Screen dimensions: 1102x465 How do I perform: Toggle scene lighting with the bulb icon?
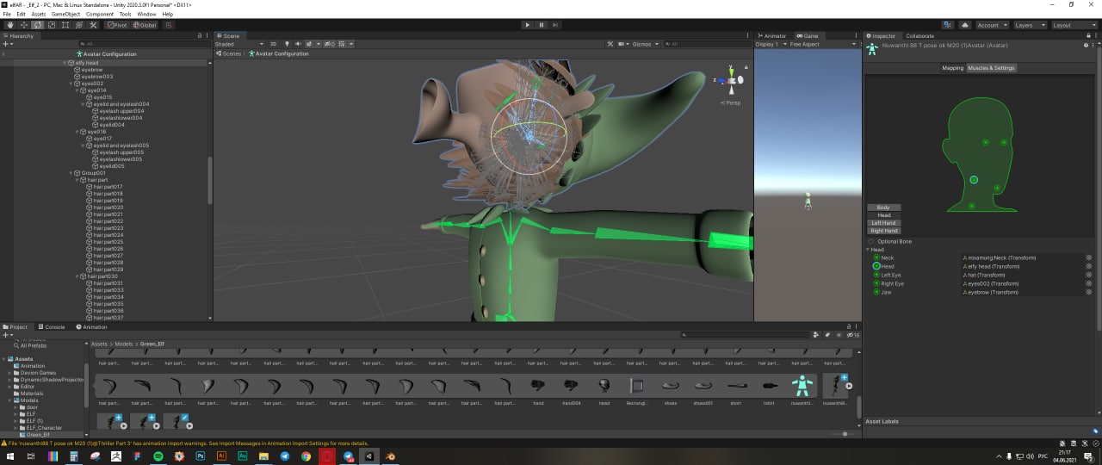[x=286, y=43]
